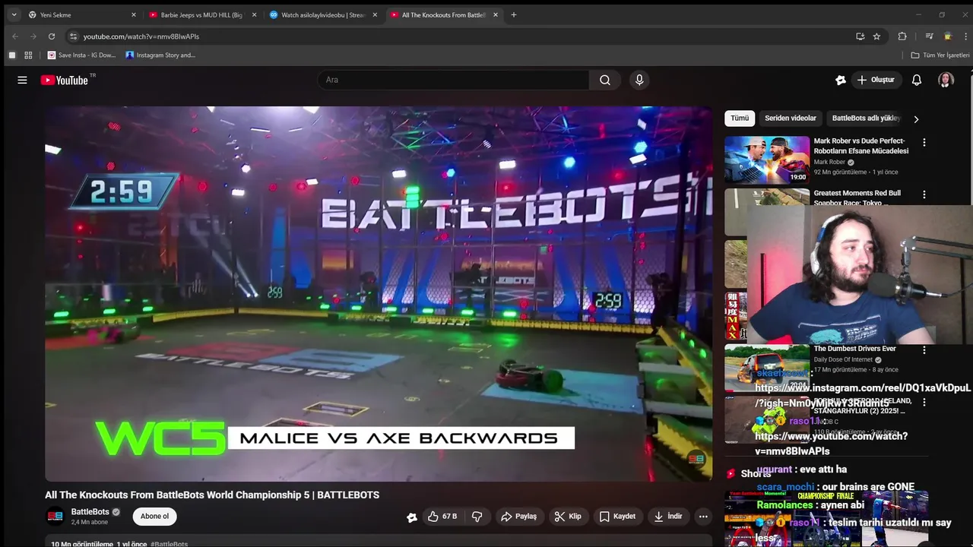This screenshot has height=547, width=973.
Task: Close the Watch asilolaylvideobu tab
Action: 375,14
